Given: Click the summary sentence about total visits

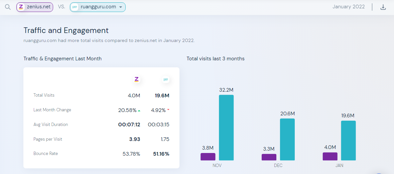Looking at the screenshot, I should click(109, 40).
